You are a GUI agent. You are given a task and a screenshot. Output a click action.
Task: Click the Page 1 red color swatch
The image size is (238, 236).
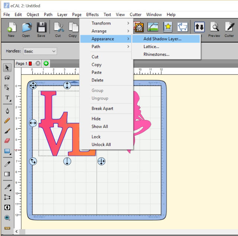tap(30, 64)
